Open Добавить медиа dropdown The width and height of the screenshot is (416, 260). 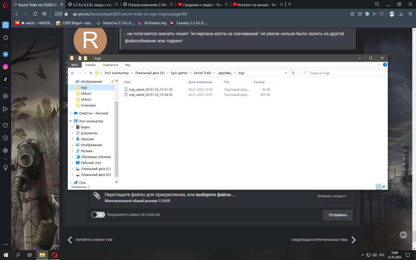[332, 196]
